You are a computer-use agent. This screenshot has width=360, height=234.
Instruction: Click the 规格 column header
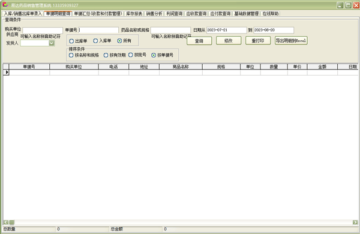pyautogui.click(x=221, y=67)
